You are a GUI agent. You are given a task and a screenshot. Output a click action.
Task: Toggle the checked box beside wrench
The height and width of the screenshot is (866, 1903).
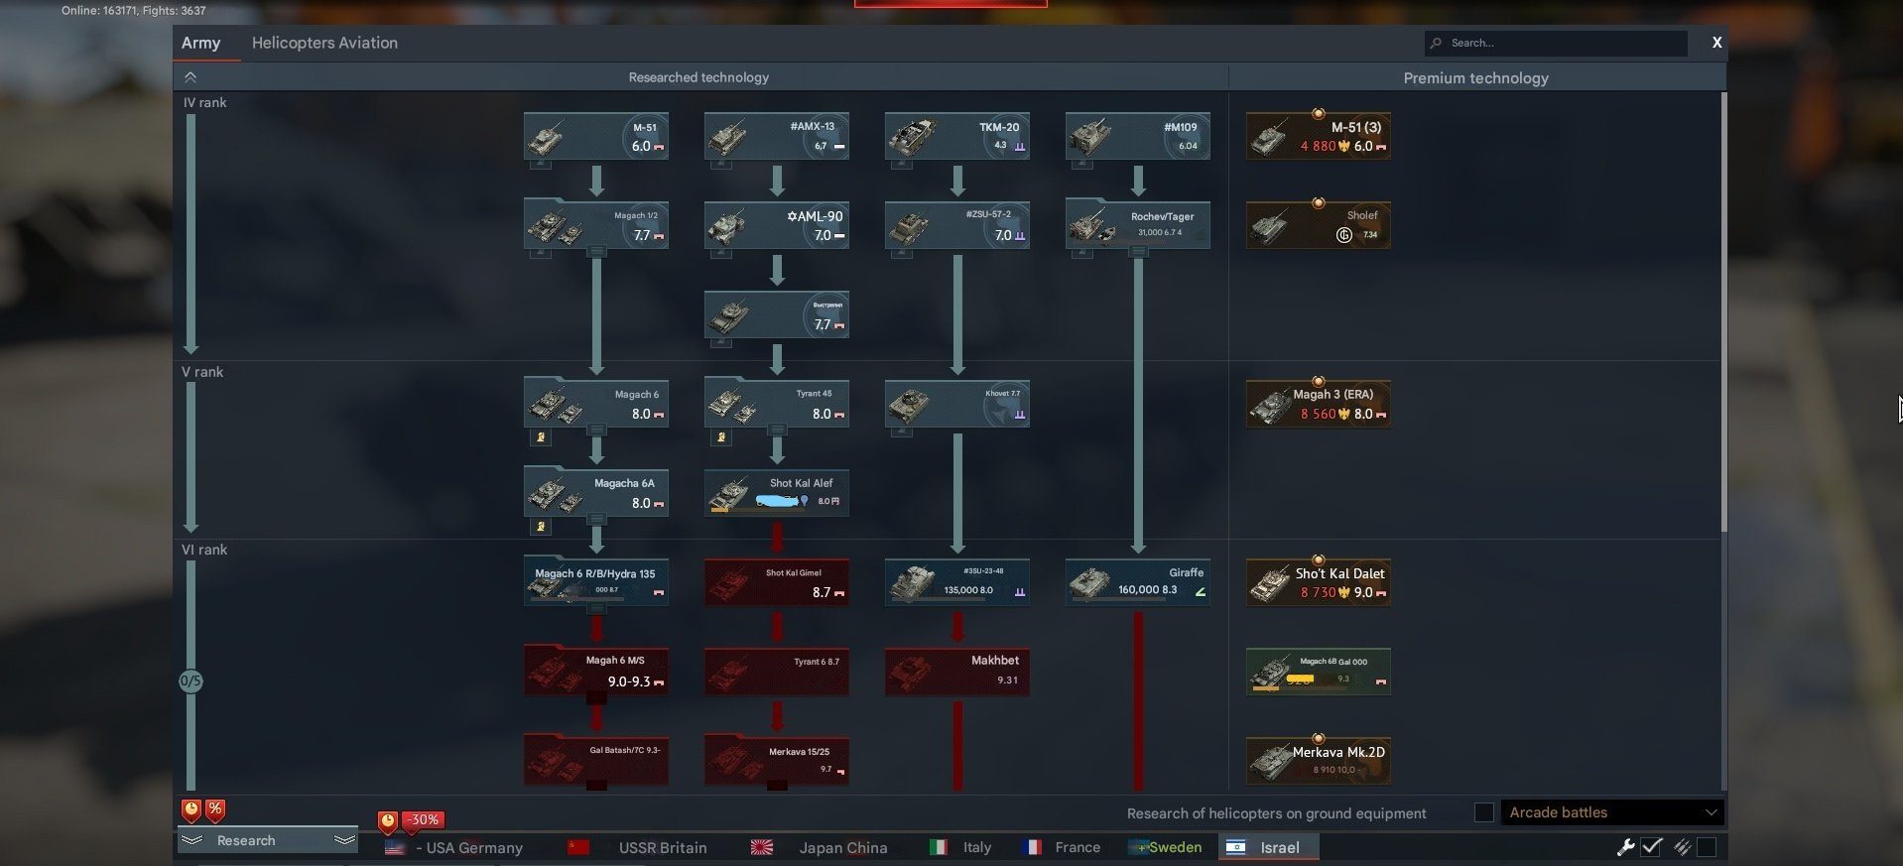[x=1652, y=847]
